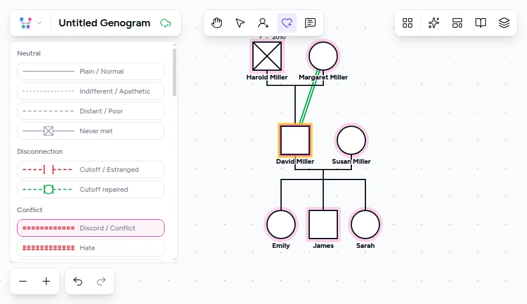Select the hand pan tool
The image size is (527, 304).
click(x=217, y=23)
